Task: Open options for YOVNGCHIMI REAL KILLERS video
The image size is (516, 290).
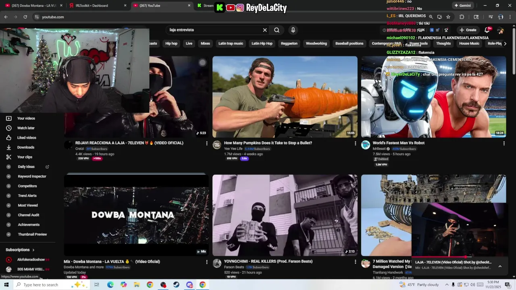Action: coord(355,262)
